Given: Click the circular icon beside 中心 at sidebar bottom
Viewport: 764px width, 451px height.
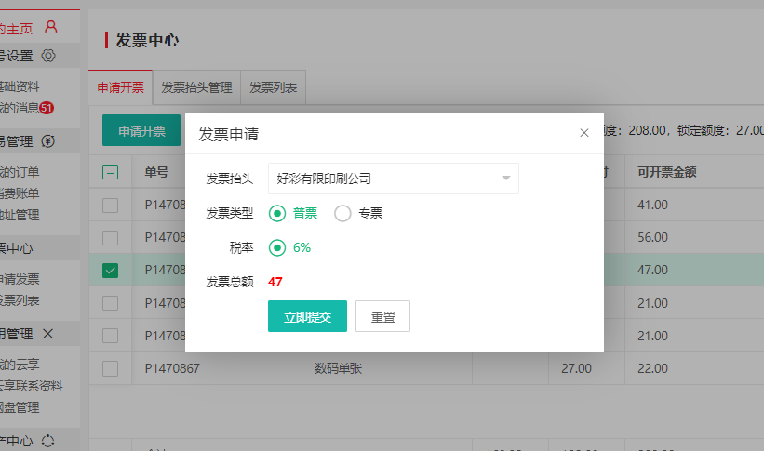Looking at the screenshot, I should pyautogui.click(x=48, y=441).
